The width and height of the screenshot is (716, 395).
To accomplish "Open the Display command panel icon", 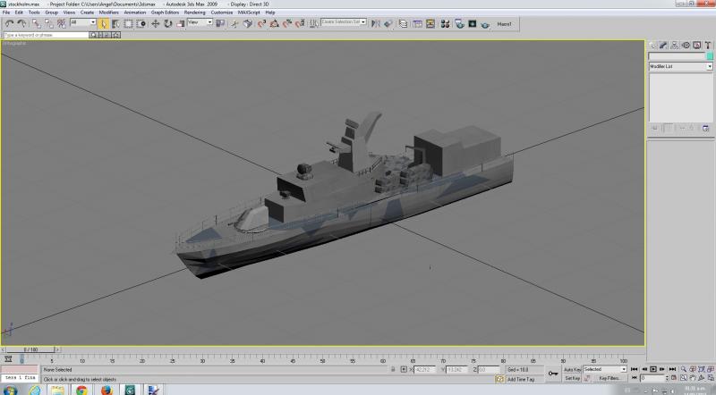I will click(x=697, y=46).
